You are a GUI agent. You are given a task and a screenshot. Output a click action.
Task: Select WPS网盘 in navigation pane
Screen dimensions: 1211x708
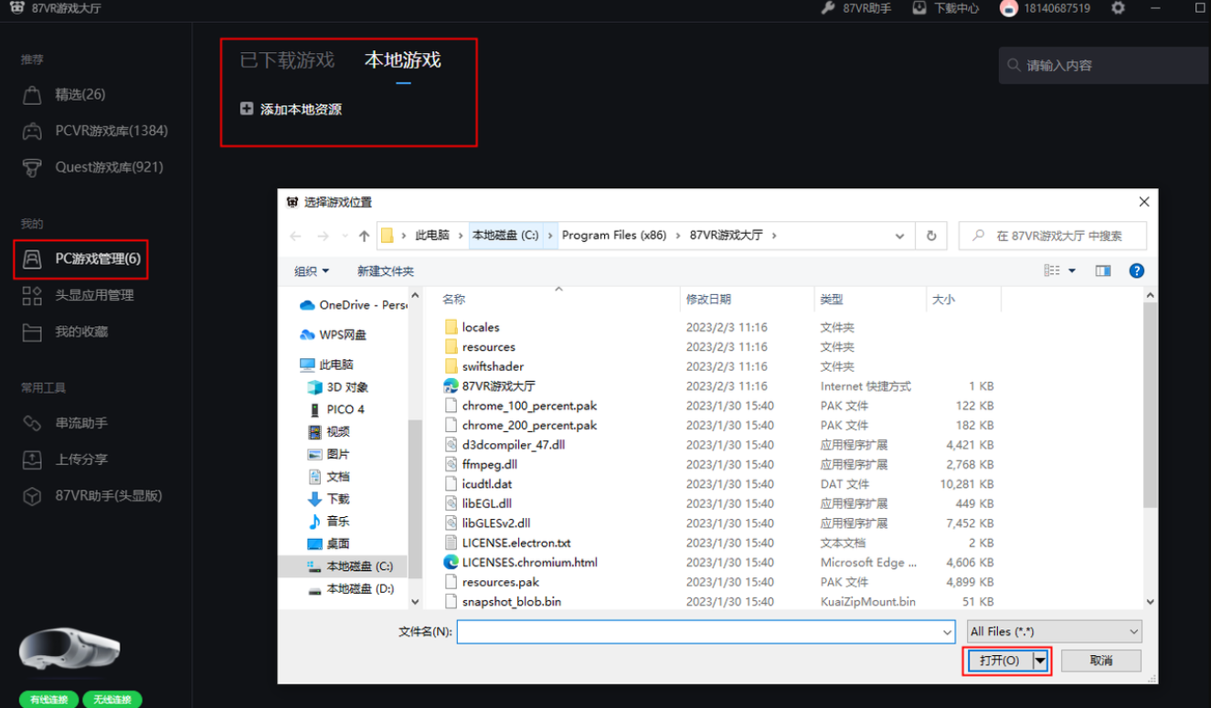334,335
